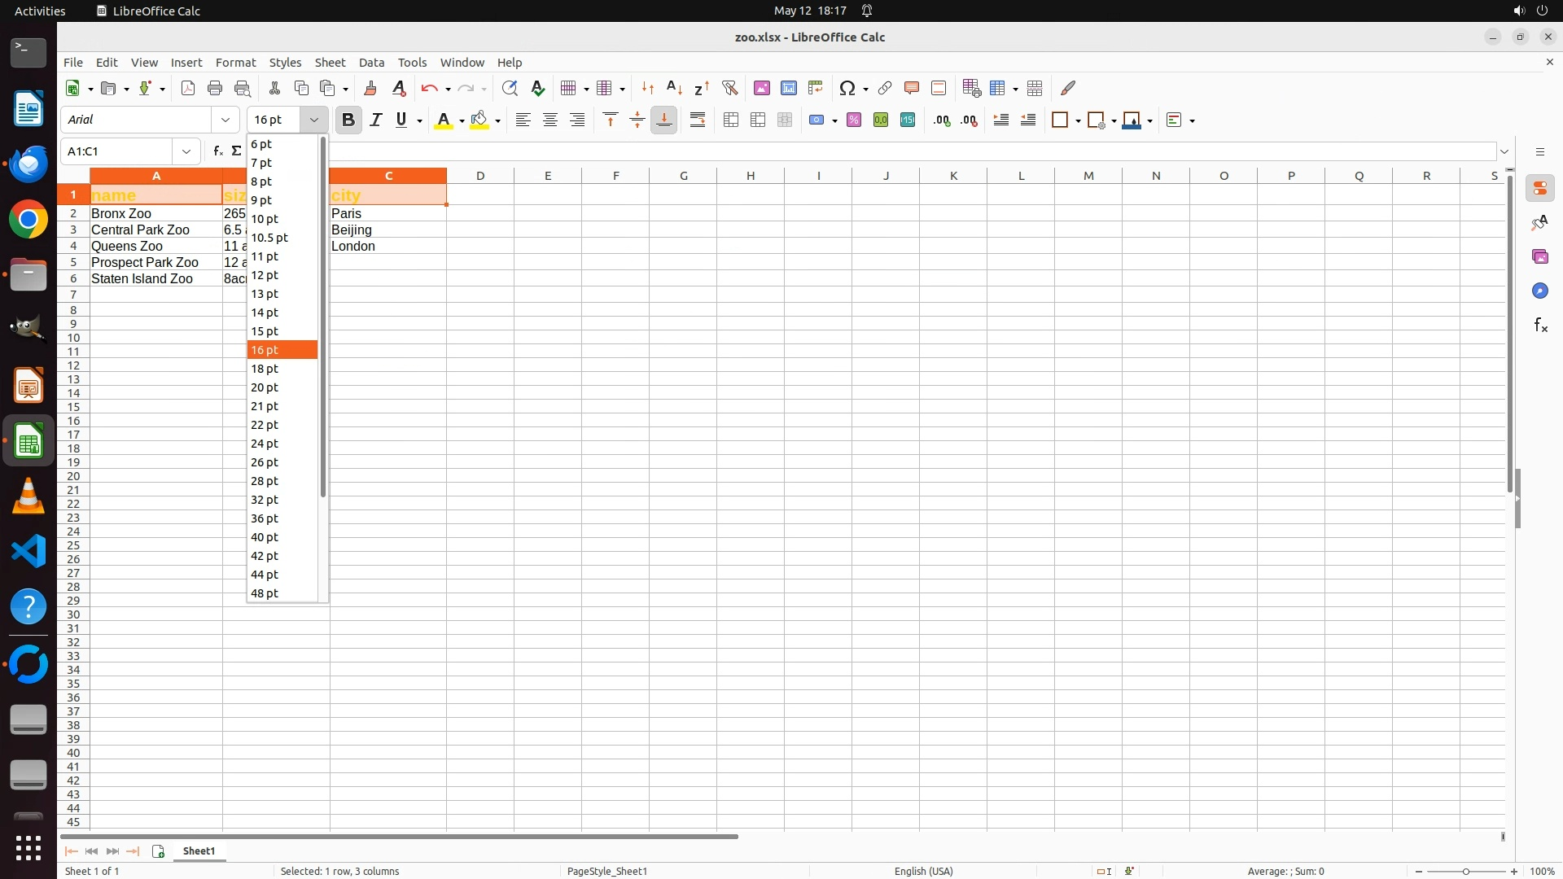Image resolution: width=1563 pixels, height=879 pixels.
Task: Toggle Bold formatting
Action: (x=348, y=120)
